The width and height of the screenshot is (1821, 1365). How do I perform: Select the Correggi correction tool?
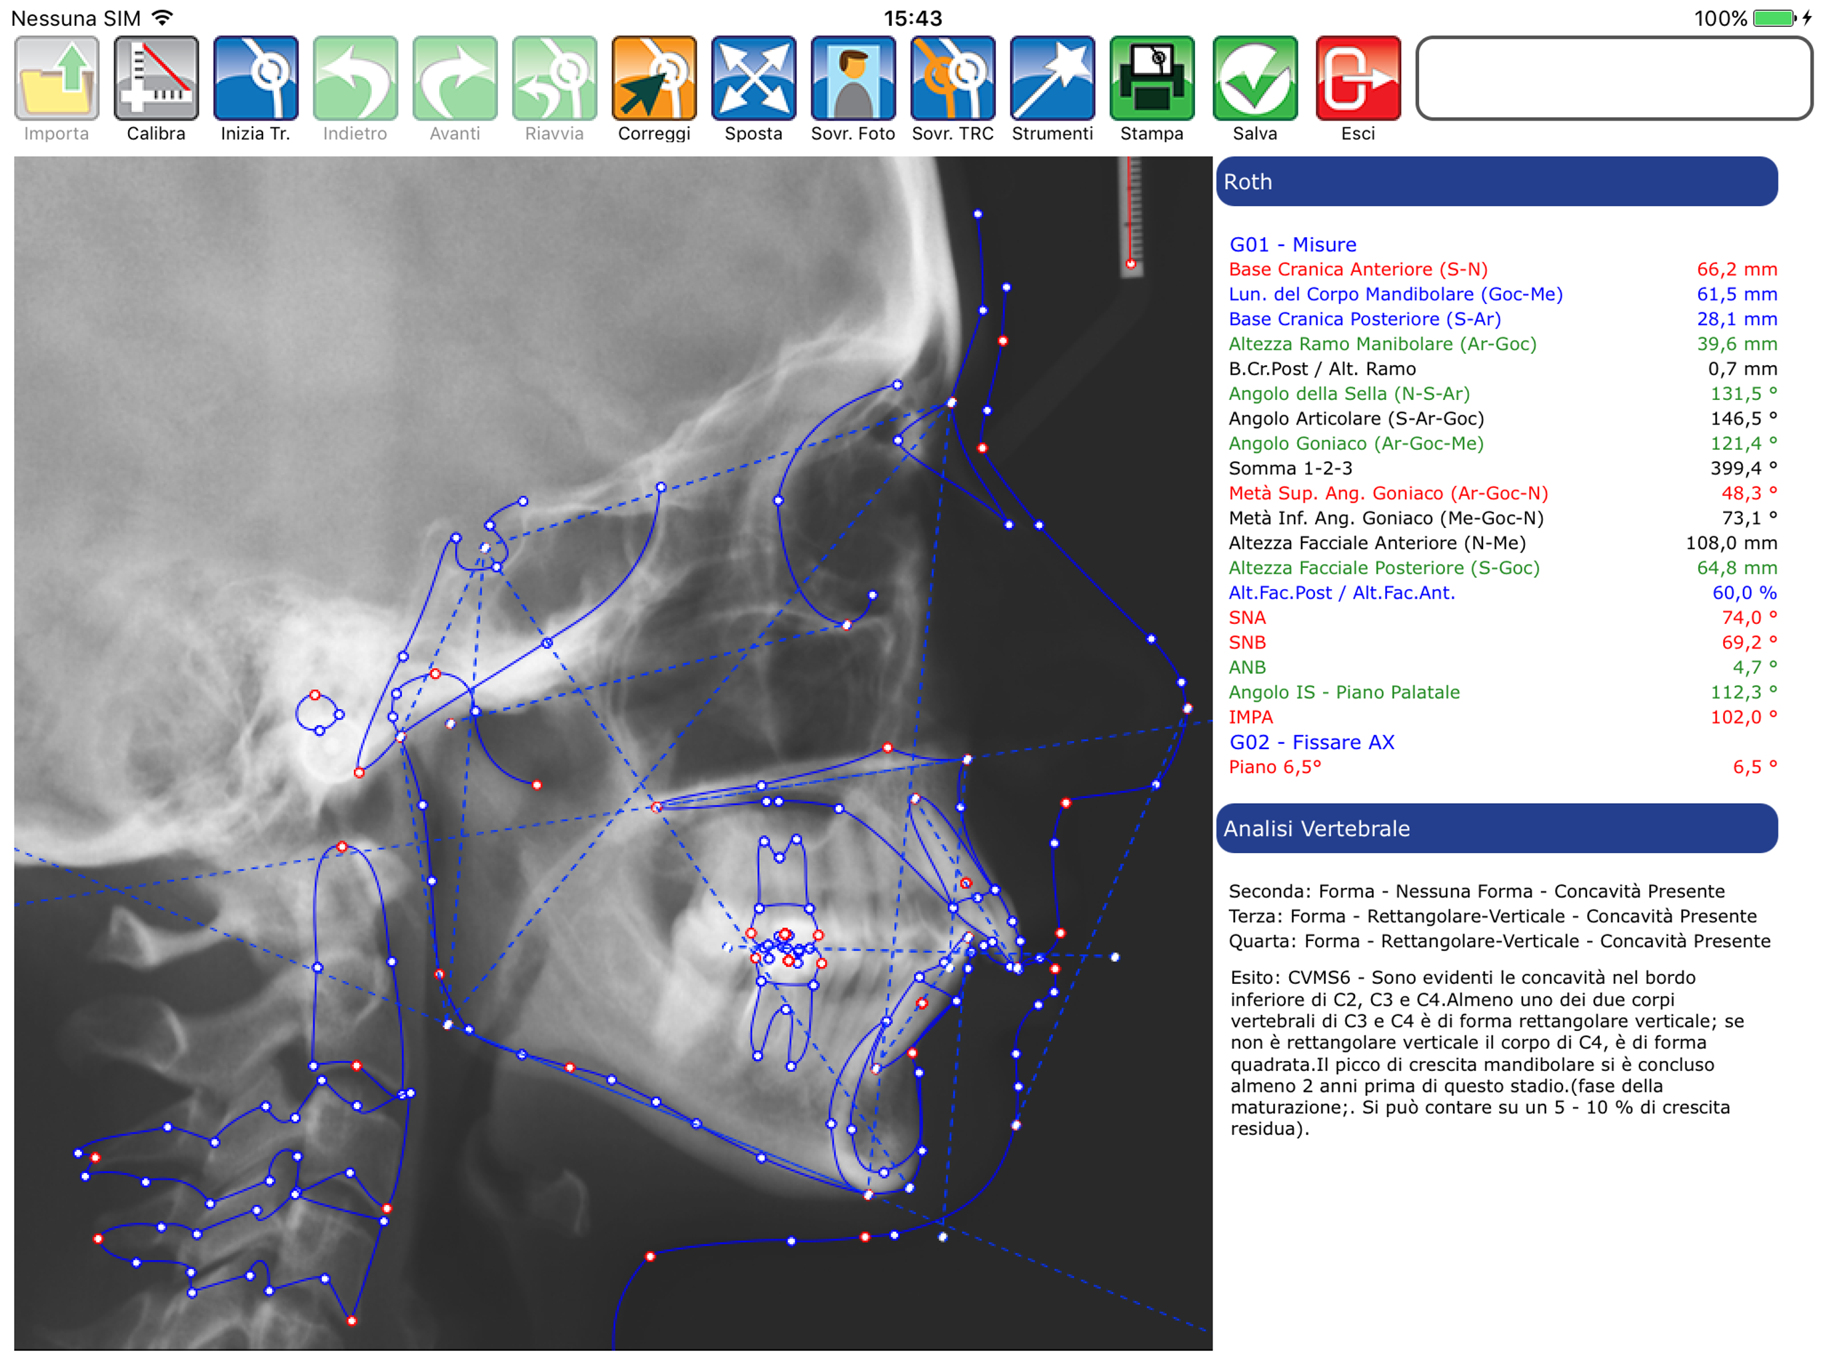coord(654,78)
